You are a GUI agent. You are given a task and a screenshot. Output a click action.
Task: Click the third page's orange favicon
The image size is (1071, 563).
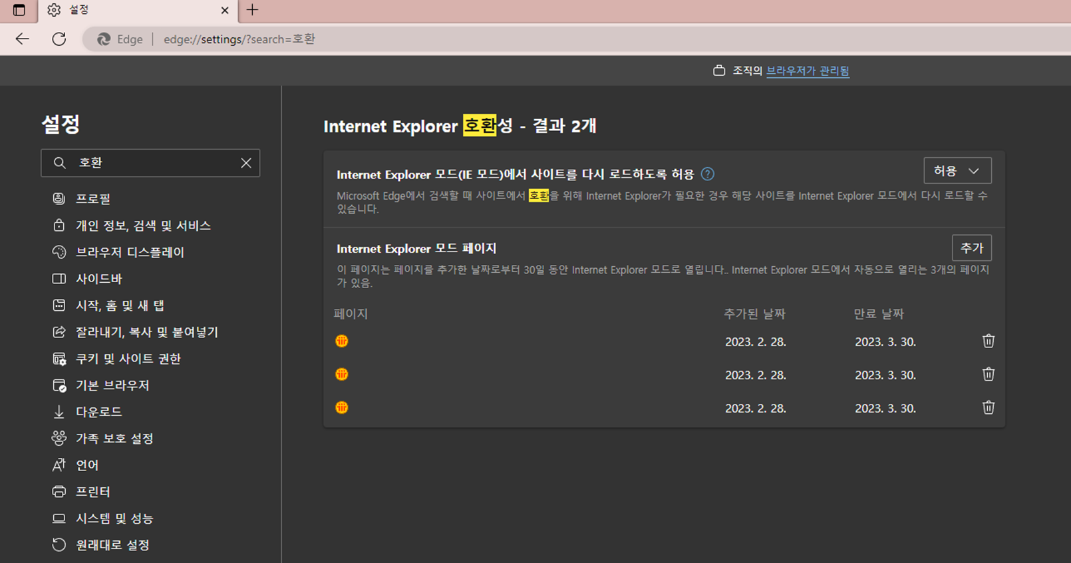point(342,407)
